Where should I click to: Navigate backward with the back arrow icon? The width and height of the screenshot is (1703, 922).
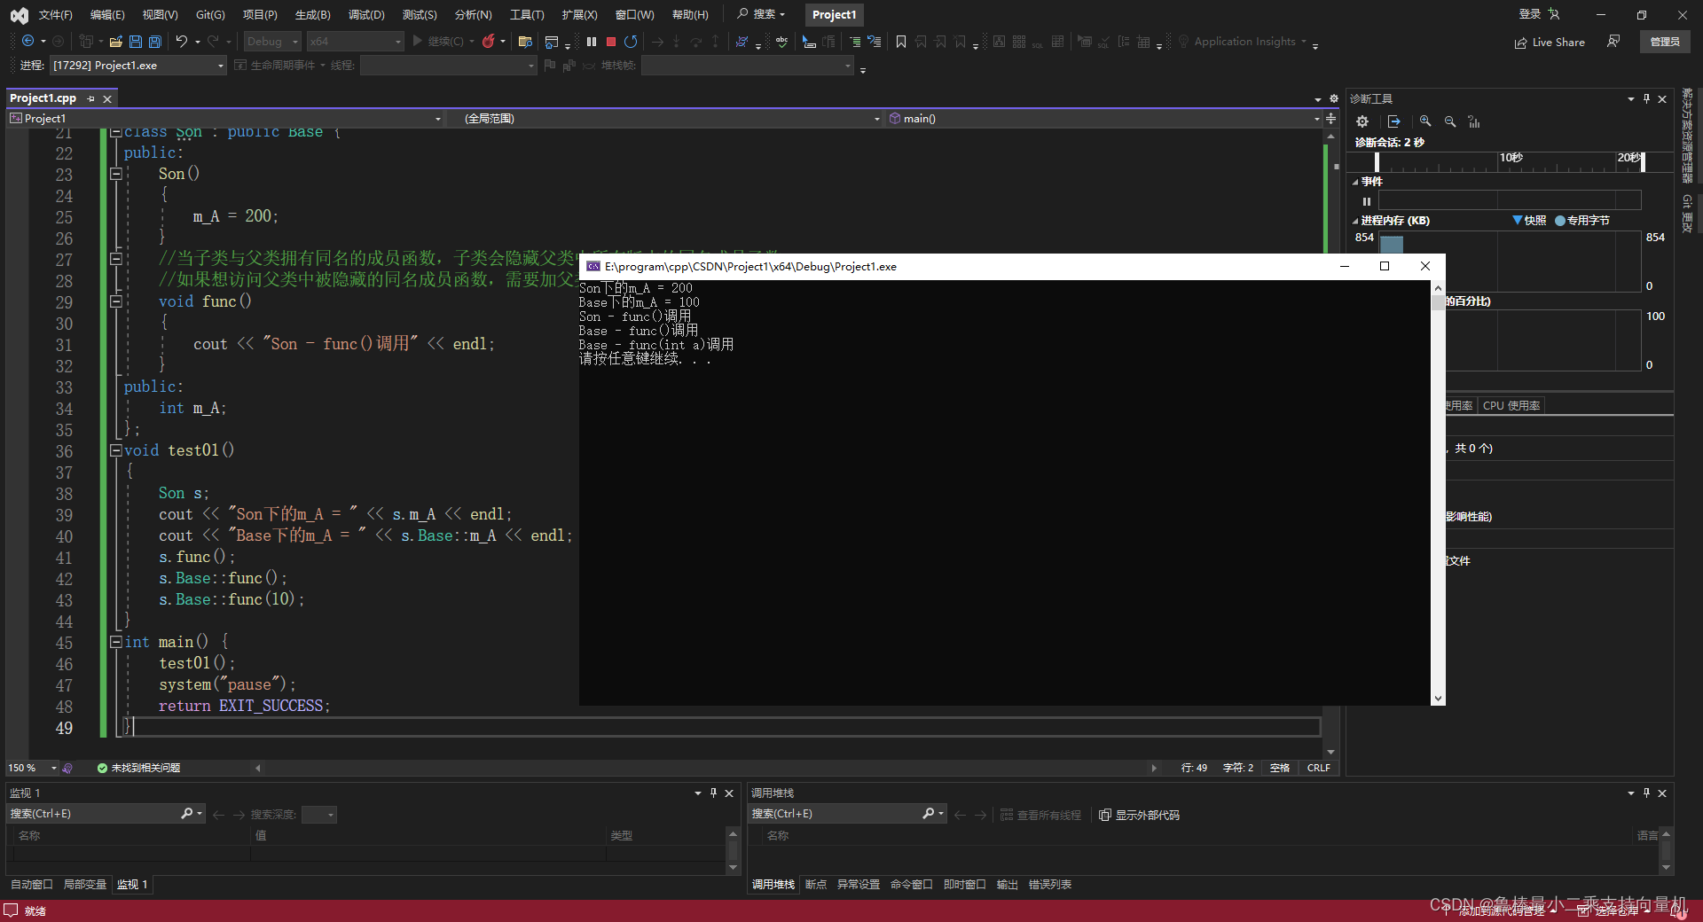click(27, 42)
